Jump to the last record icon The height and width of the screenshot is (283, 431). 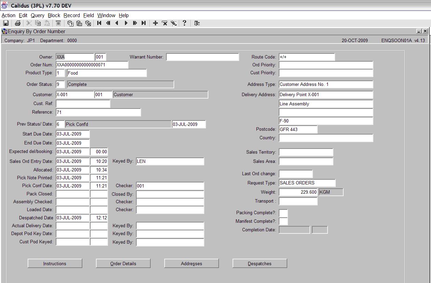(144, 23)
